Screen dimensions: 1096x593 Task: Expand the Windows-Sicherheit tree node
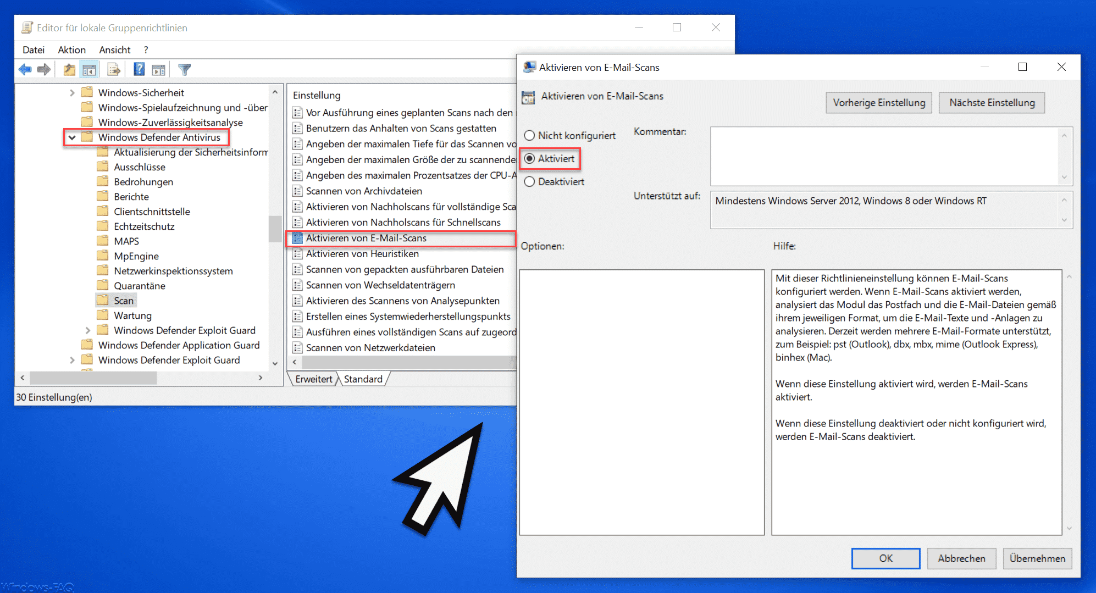tap(72, 93)
